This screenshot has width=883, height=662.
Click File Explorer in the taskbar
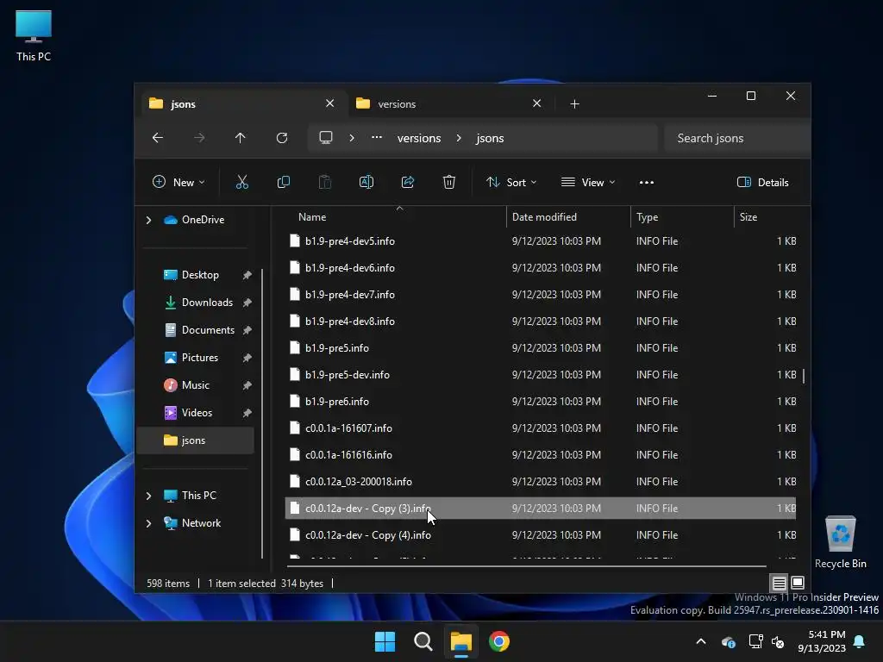pos(460,641)
